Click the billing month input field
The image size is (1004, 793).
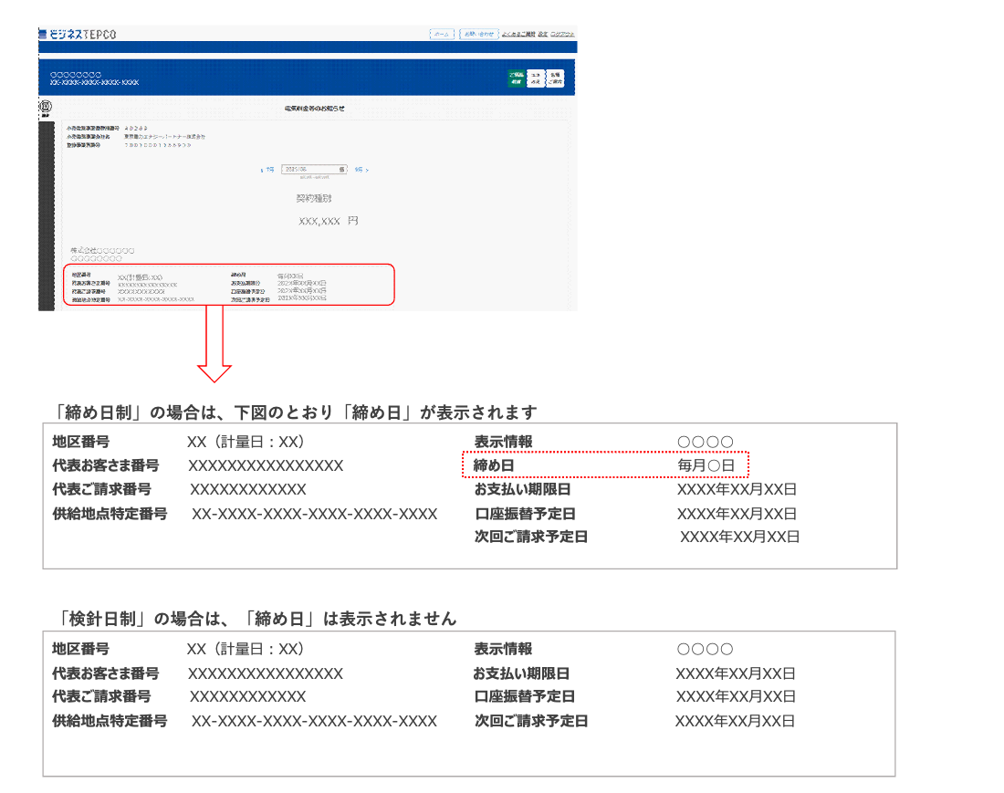[314, 170]
